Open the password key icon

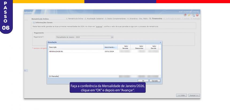coord(189,15)
